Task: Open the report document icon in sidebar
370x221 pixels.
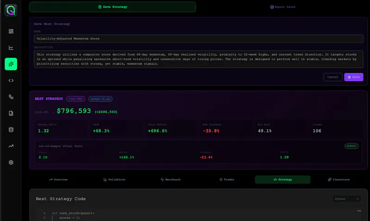Action: 11,113
